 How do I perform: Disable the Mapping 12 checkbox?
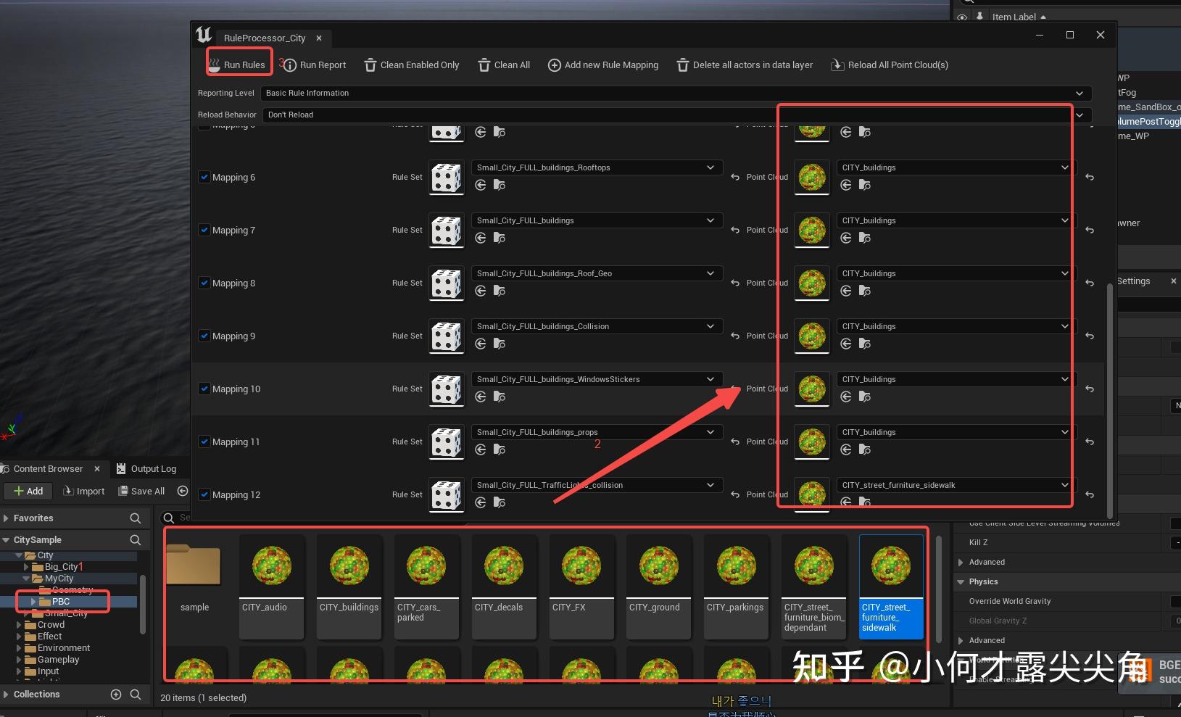point(204,494)
